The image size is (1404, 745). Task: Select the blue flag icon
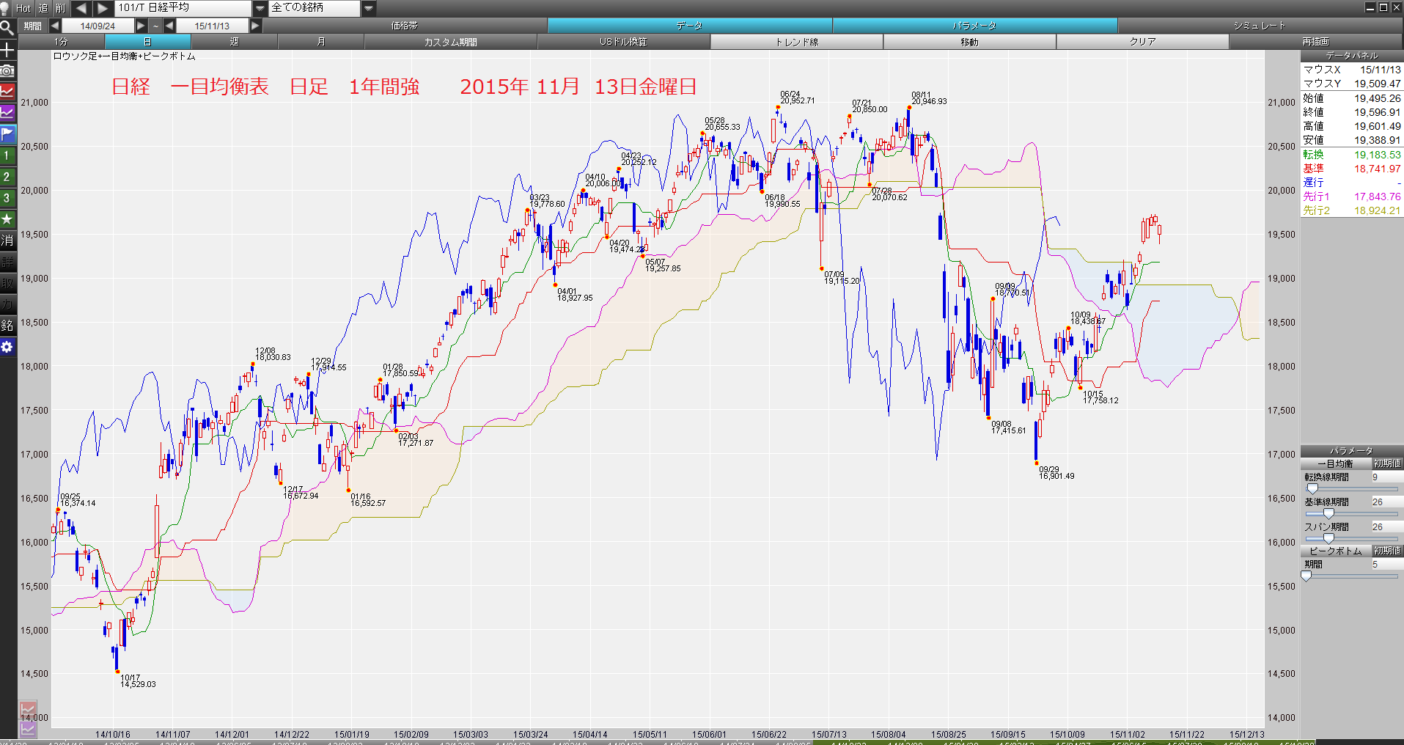point(7,134)
